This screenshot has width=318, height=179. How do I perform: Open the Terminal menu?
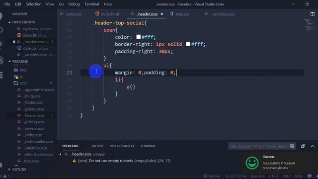(91, 4)
